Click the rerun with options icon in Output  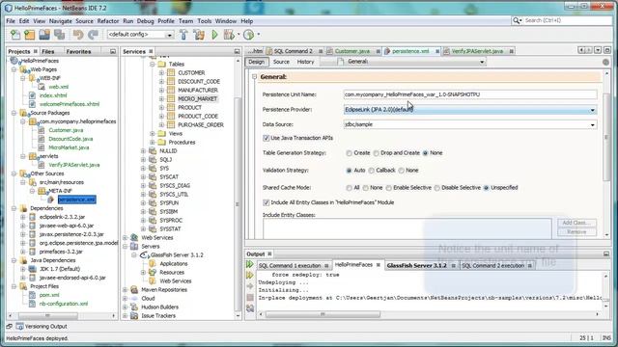(250, 276)
